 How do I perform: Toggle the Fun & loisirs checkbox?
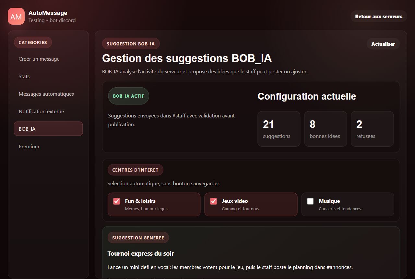(116, 201)
